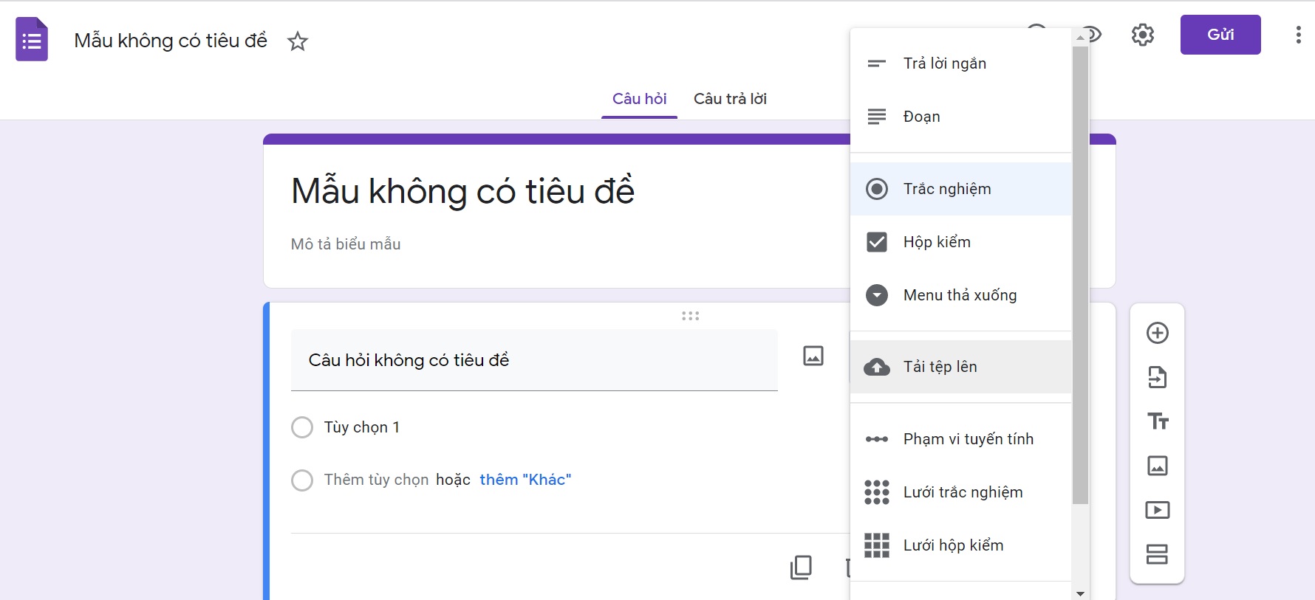Open more options three-dot menu
Image resolution: width=1315 pixels, height=600 pixels.
1298,35
